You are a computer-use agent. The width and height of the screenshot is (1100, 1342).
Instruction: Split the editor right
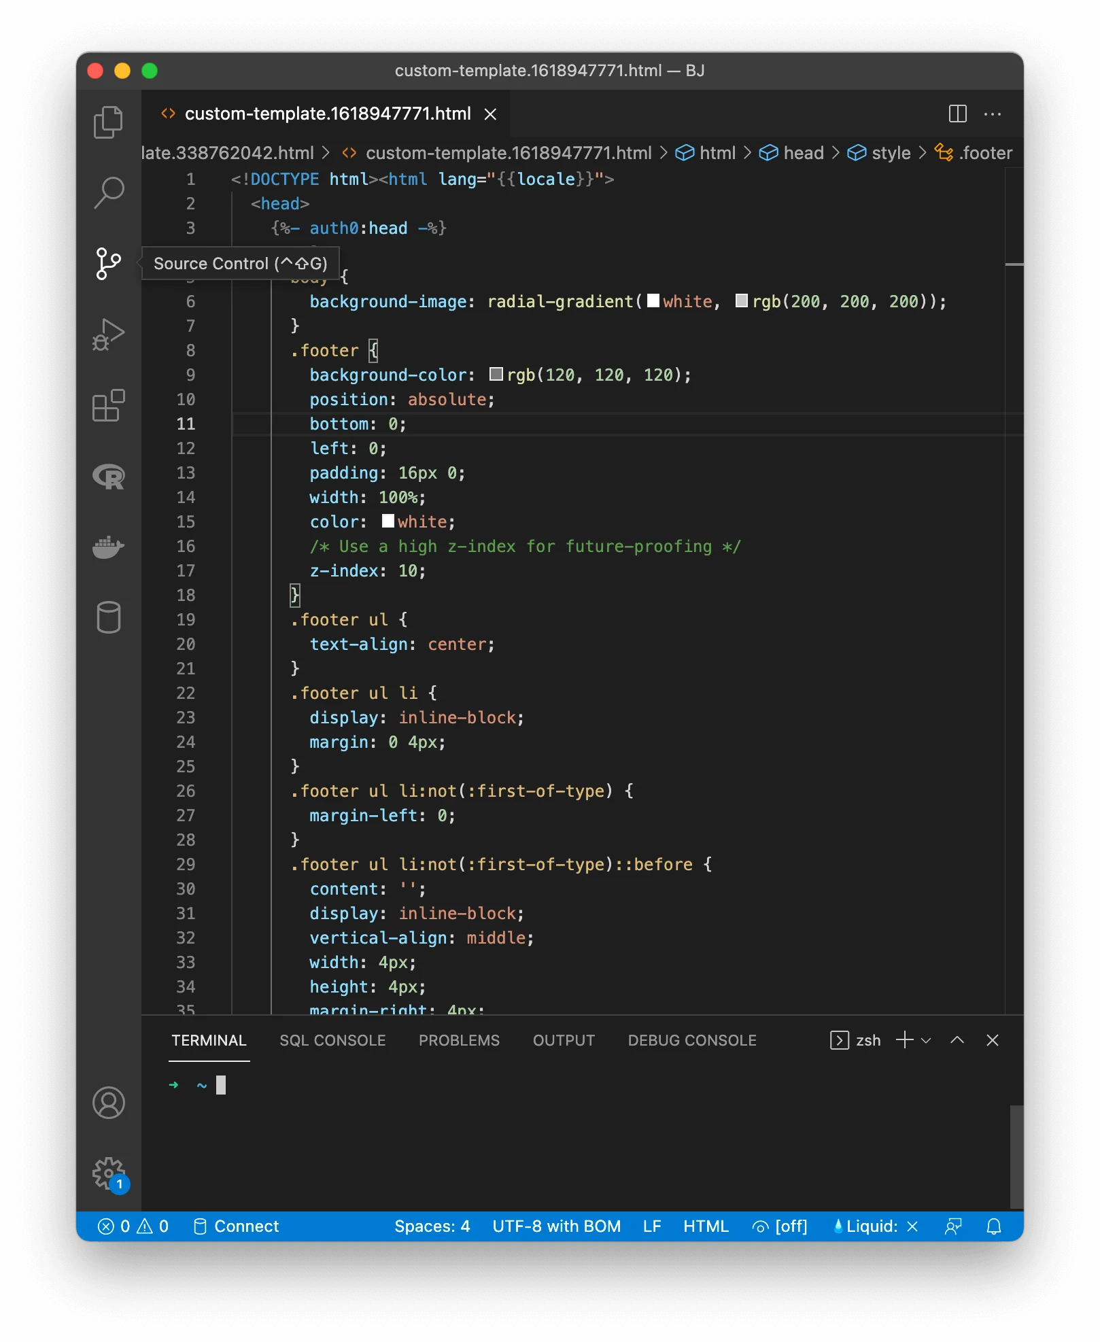pos(957,114)
